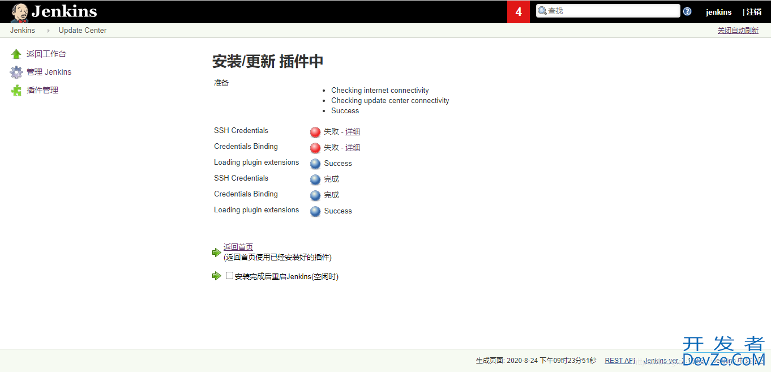Click the red notification badge showing 4

[519, 12]
